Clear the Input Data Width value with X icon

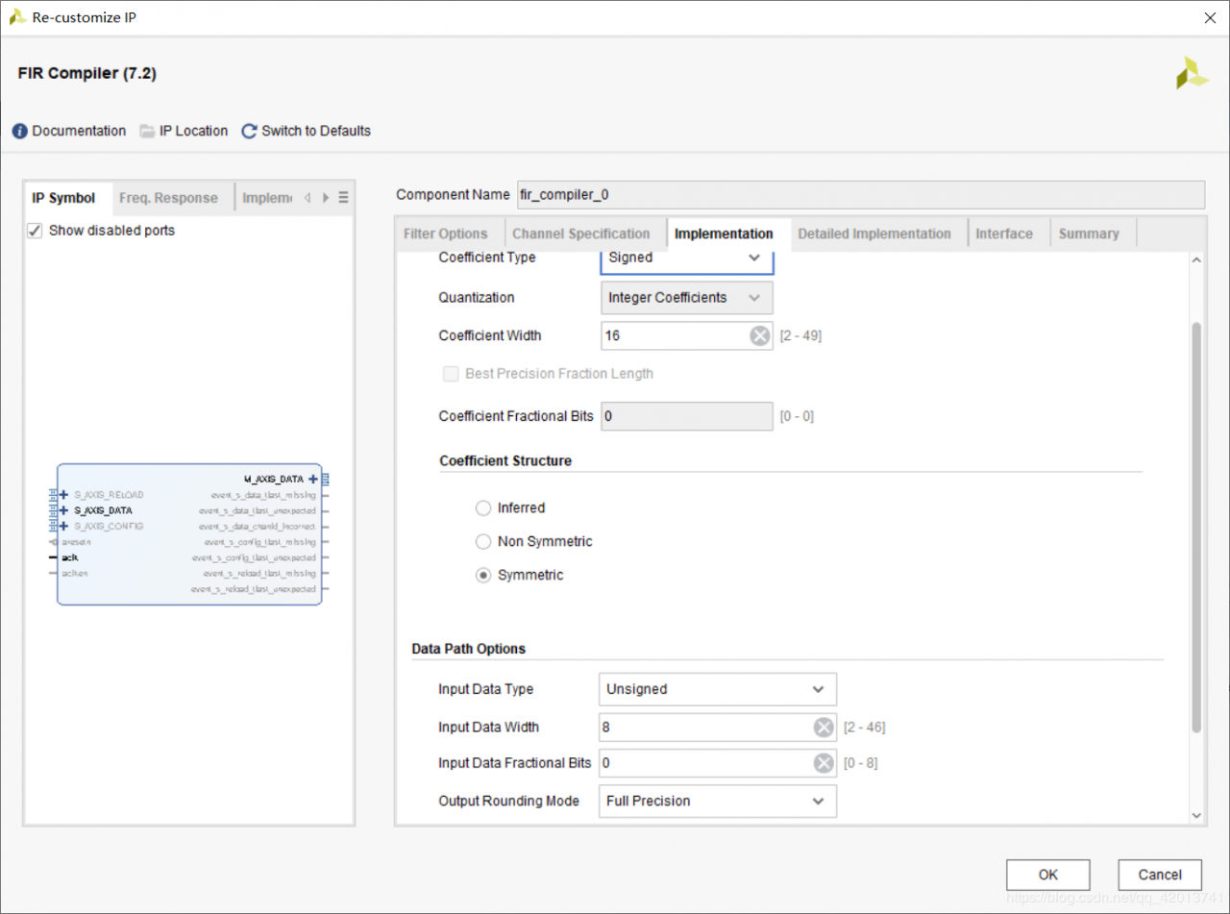coord(824,728)
